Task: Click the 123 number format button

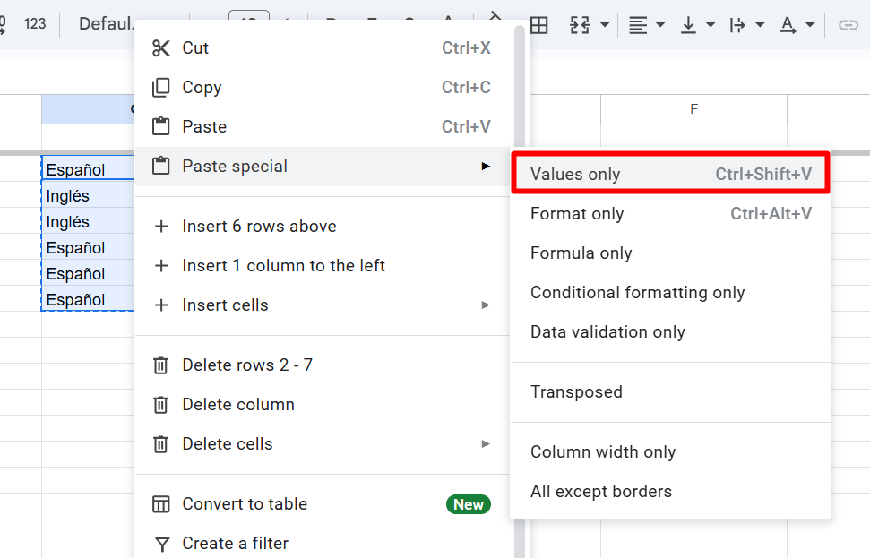Action: click(35, 24)
